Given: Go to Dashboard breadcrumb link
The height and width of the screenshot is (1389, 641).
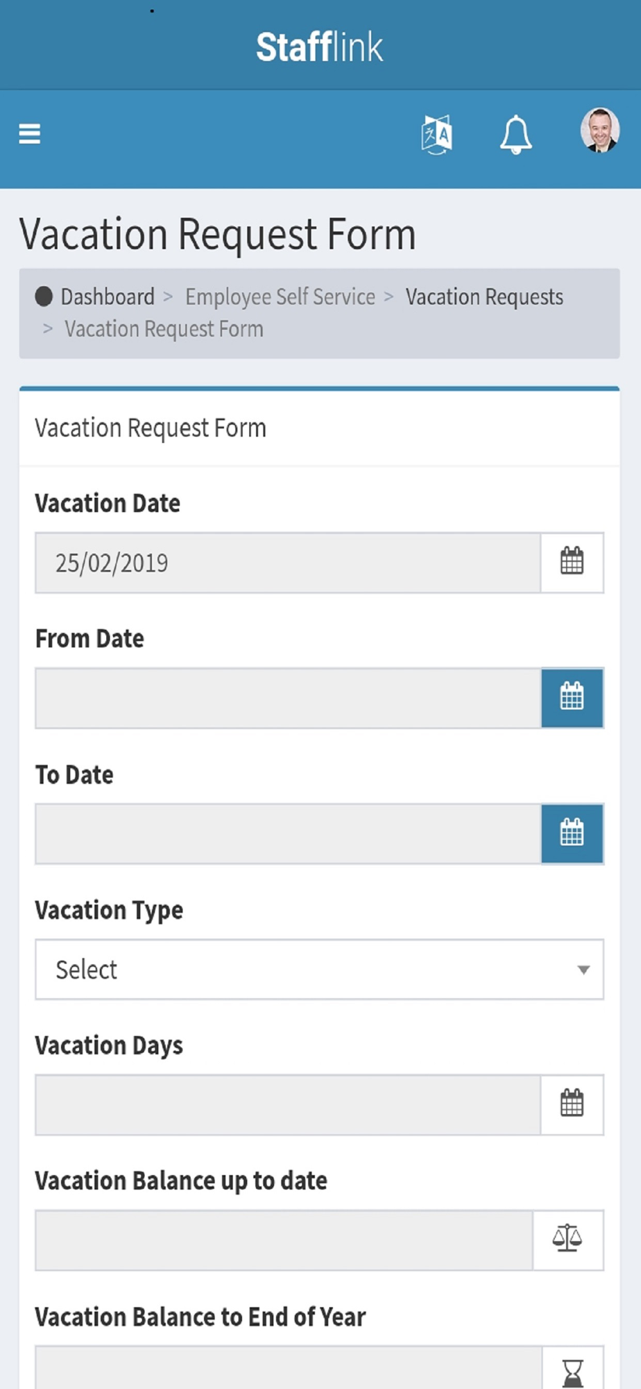Looking at the screenshot, I should click(107, 297).
